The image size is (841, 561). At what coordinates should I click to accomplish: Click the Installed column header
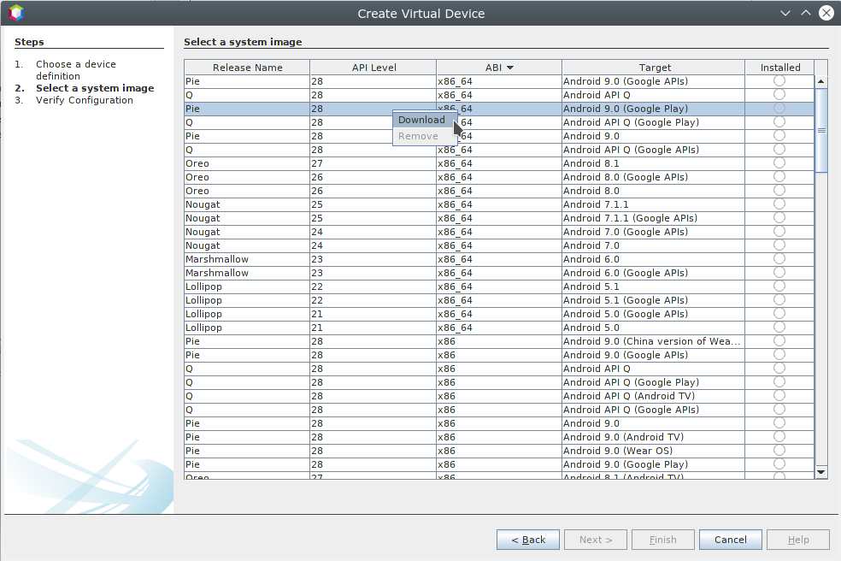779,68
